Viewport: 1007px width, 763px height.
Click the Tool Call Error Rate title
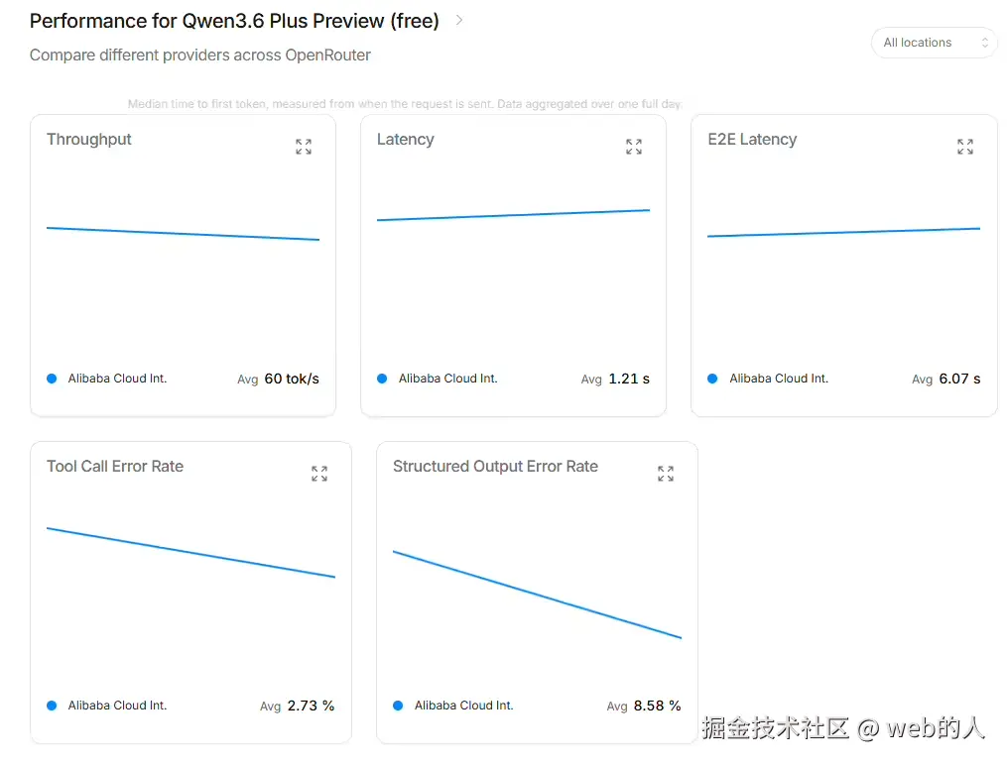pyautogui.click(x=115, y=466)
